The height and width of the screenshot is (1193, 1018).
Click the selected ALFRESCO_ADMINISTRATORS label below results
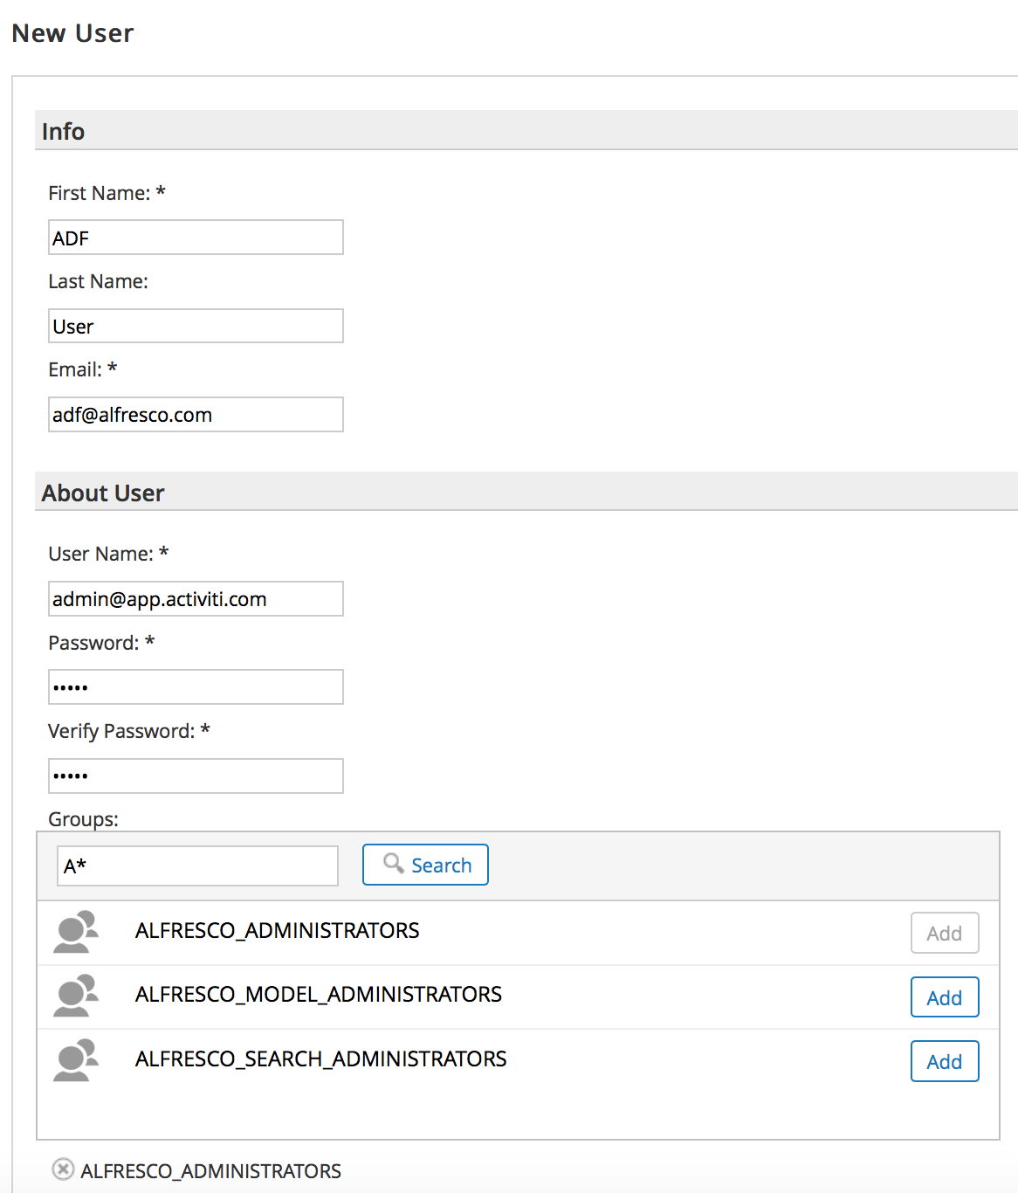click(210, 1171)
